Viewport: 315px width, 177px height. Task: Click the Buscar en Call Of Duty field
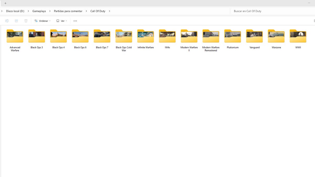(x=272, y=11)
